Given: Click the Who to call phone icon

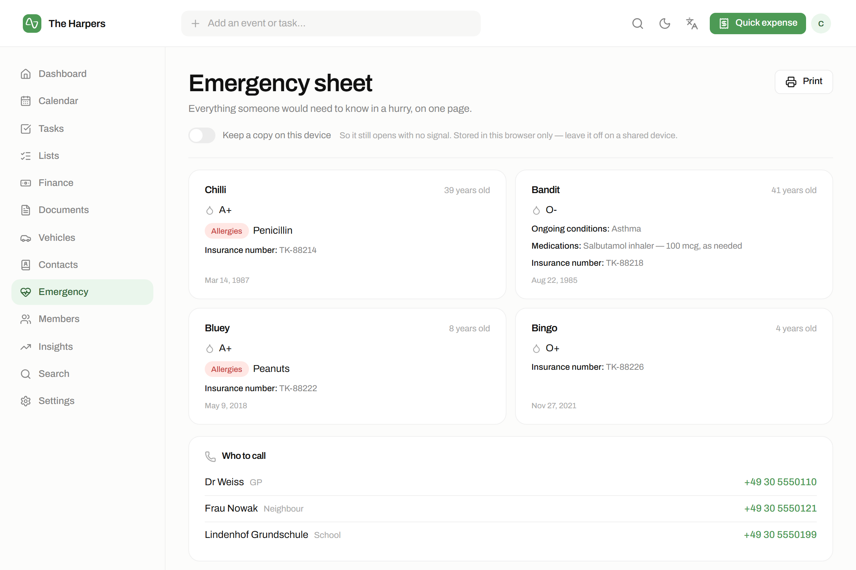Looking at the screenshot, I should click(x=210, y=456).
